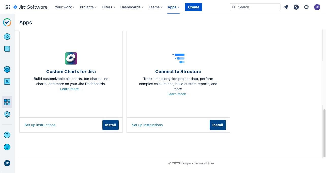This screenshot has height=173, width=326.
Task: Expand the Filters dropdown
Action: pos(108,7)
